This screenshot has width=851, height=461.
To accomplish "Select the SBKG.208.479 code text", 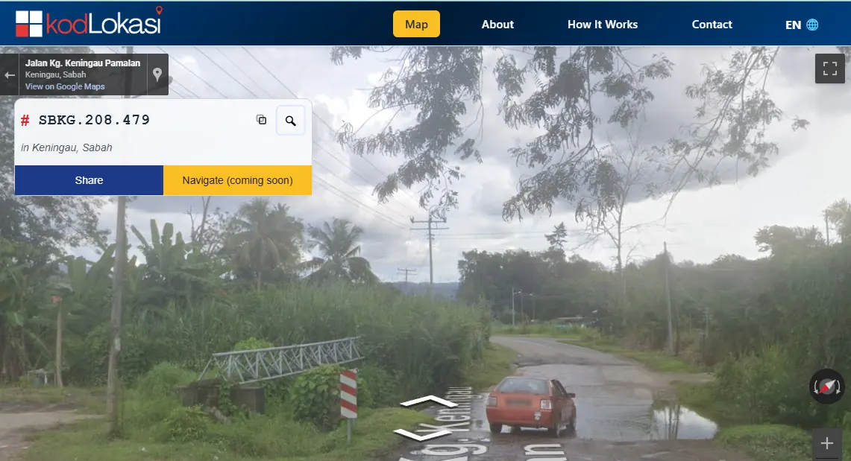I will [95, 120].
